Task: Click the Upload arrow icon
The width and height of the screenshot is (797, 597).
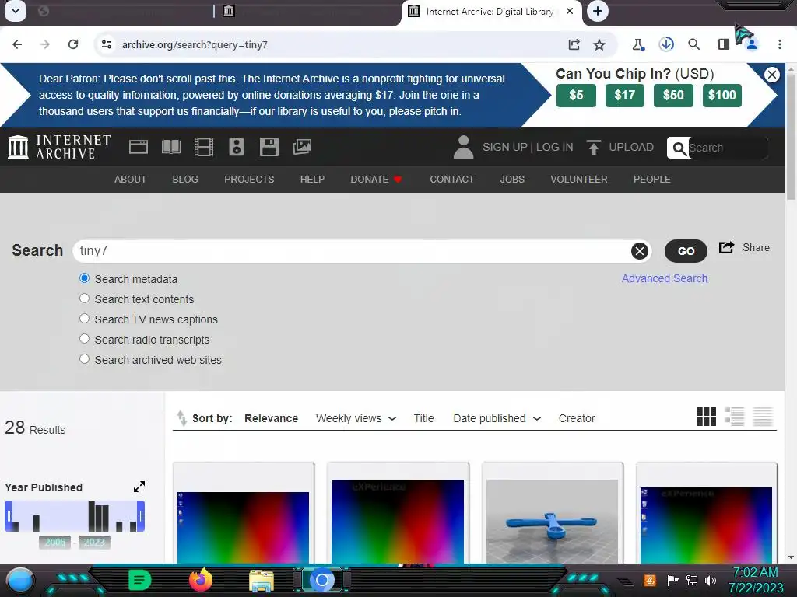Action: click(593, 147)
